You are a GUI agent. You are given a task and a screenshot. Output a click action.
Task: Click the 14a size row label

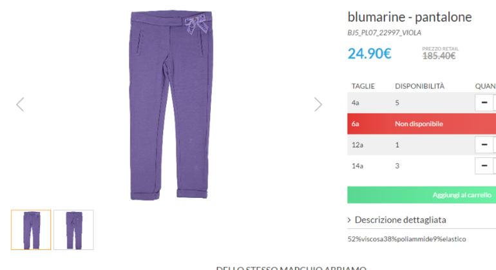tap(357, 166)
